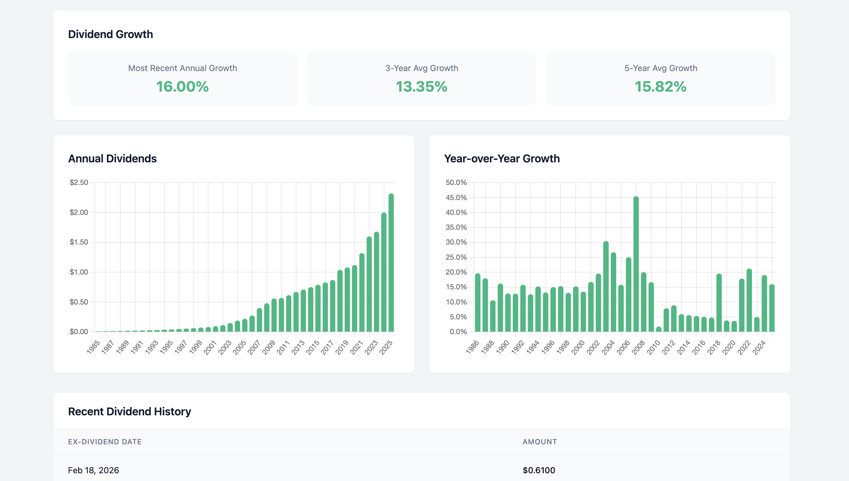Image resolution: width=849 pixels, height=481 pixels.
Task: Click the $0.6100 amount cell
Action: point(539,470)
